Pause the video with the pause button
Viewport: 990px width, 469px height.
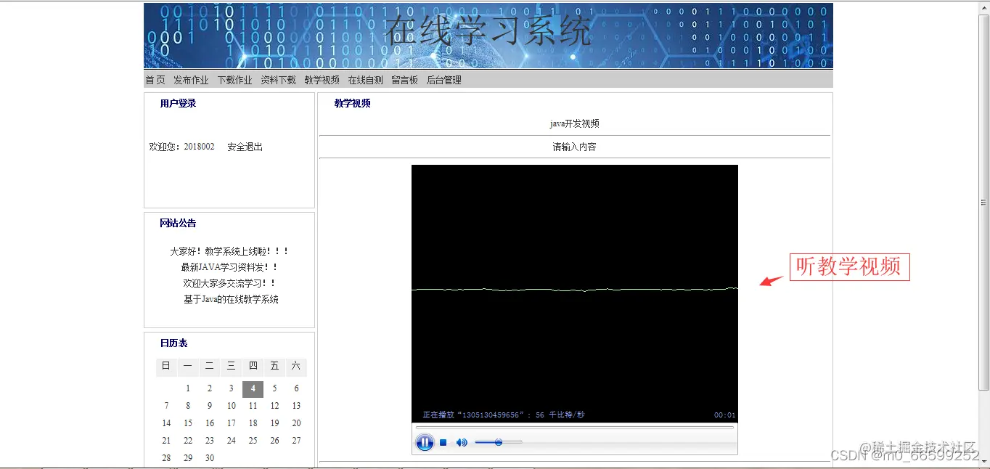click(x=425, y=442)
